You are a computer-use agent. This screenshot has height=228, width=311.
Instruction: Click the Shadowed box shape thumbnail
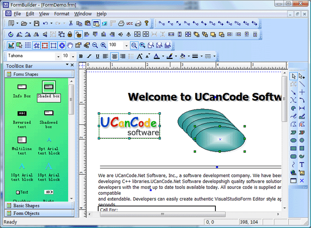[x=49, y=113]
